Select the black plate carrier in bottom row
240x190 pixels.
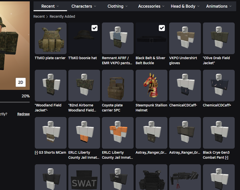point(151,177)
